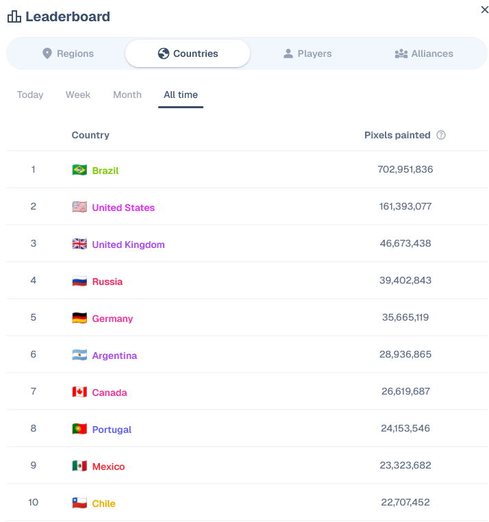Open the Germany country link
The width and height of the screenshot is (489, 522).
(112, 319)
